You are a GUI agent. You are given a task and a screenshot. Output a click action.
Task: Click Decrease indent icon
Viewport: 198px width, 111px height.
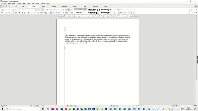66,10
